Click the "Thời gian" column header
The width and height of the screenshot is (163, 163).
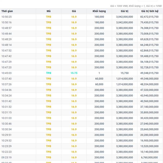tap(7, 11)
